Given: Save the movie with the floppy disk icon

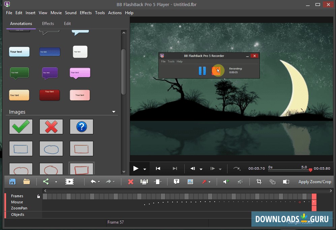Looking at the screenshot, I should coord(12,182).
